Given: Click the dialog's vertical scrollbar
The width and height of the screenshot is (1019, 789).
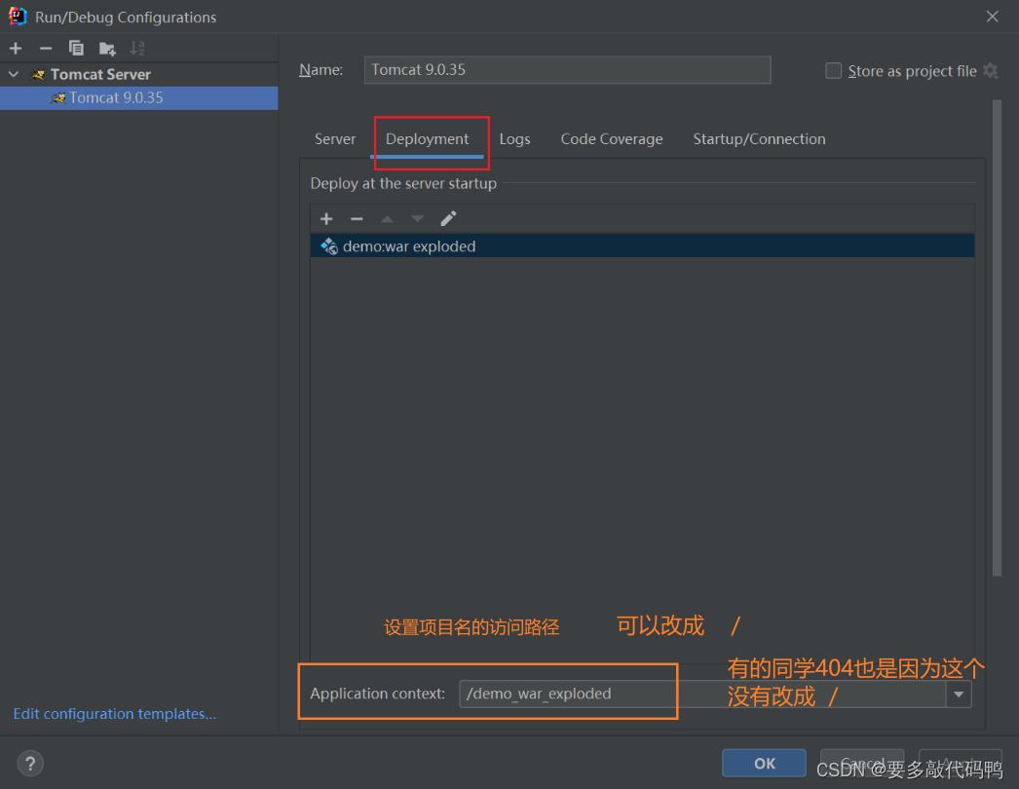Looking at the screenshot, I should coord(997,338).
